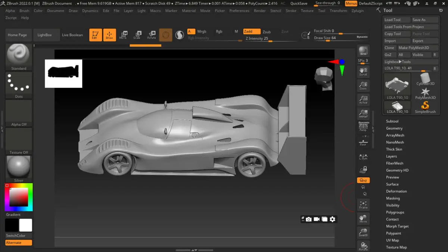Open the Preferences menu
The width and height of the screenshot is (448, 252).
coord(239,11)
